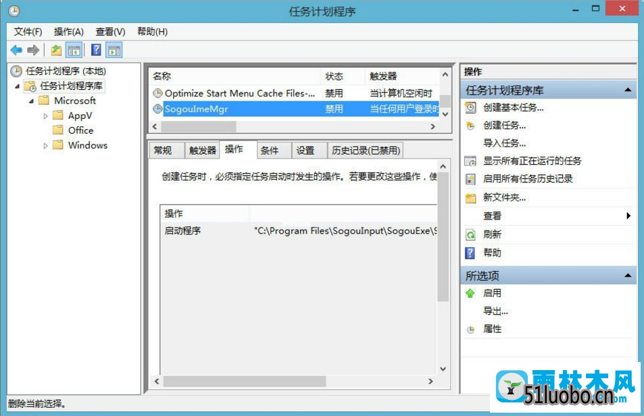Select the 启动程序 action row
The width and height of the screenshot is (644, 416).
(299, 230)
